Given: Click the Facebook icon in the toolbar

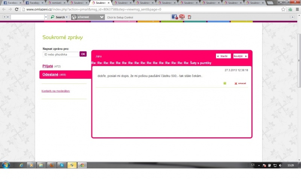Looking at the screenshot, I should click(175, 17).
